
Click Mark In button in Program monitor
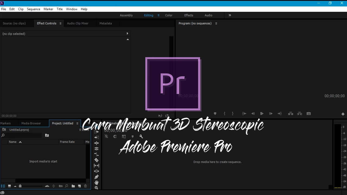(x=224, y=114)
